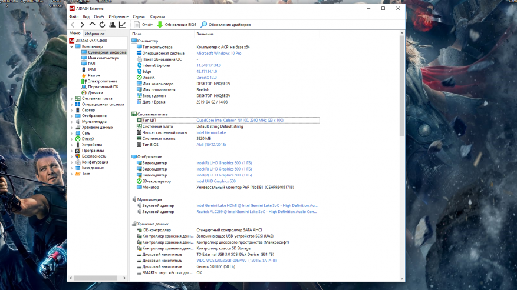Collapse the Компьютер tree node

[x=71, y=46]
